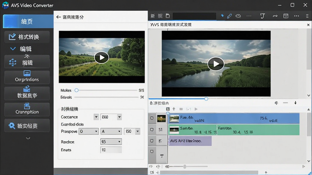
Task: Click the right-pointing redo arrow icon
Action: pos(275,16)
